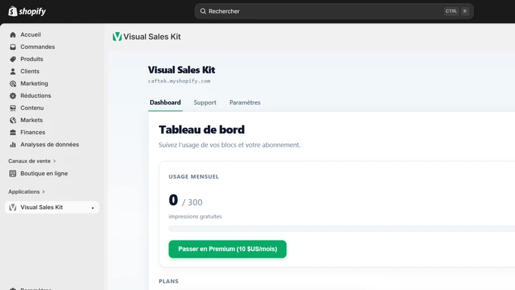Click the Réductions discount icon
This screenshot has width=515, height=290.
[13, 96]
